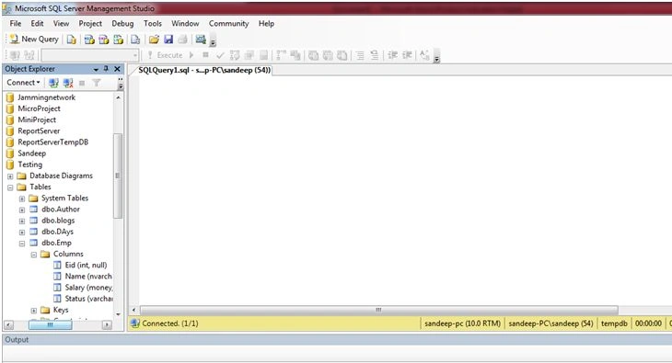The height and width of the screenshot is (363, 672).
Task: Click Specify Template Parameter Values icon
Action: pos(424,55)
